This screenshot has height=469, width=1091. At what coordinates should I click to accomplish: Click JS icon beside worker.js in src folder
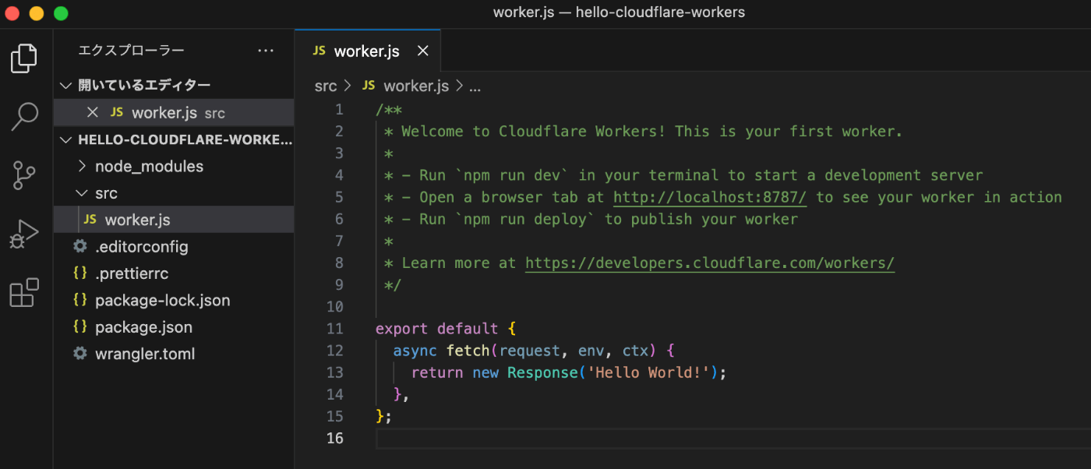point(90,220)
